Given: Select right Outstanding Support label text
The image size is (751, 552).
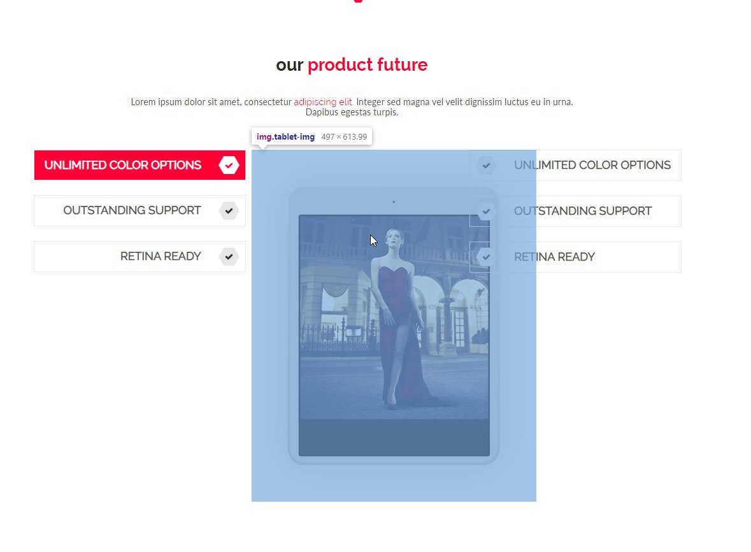Looking at the screenshot, I should pyautogui.click(x=583, y=211).
